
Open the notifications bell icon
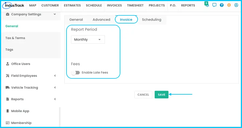point(207,5)
